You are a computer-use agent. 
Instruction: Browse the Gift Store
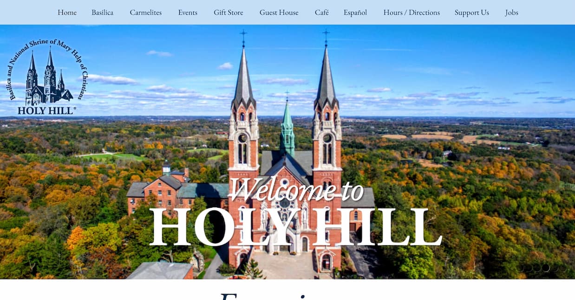(228, 13)
